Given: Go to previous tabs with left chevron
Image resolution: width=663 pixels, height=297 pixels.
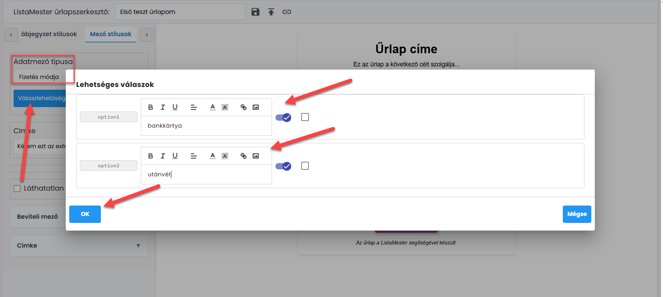Looking at the screenshot, I should click(11, 35).
